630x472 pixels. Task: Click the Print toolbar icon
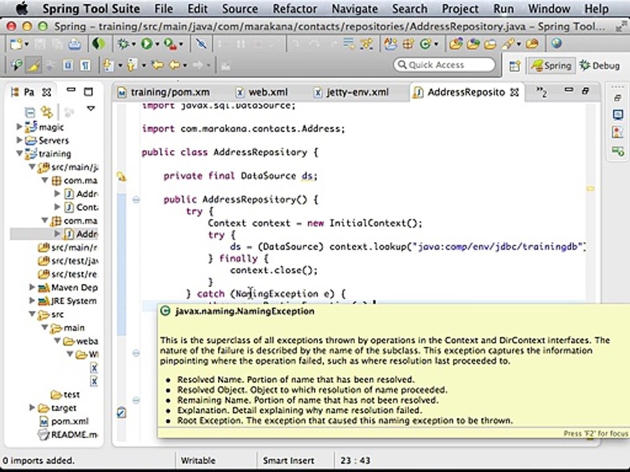coord(75,44)
